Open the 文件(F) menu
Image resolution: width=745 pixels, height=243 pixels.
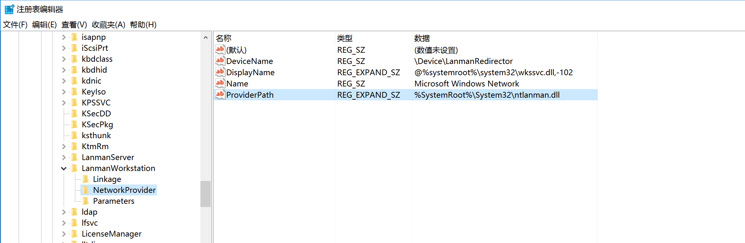(x=15, y=25)
